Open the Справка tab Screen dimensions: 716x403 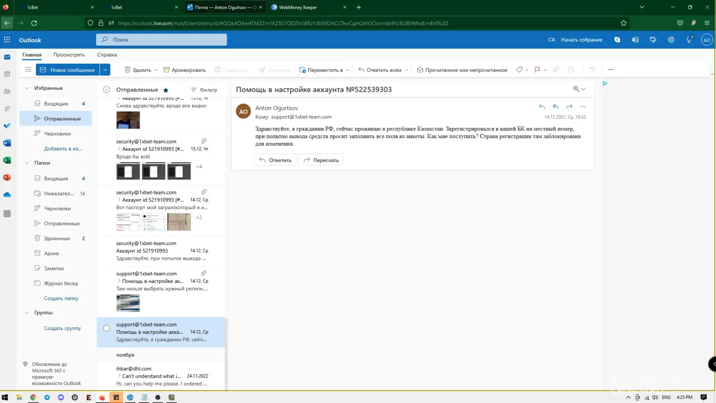[107, 55]
